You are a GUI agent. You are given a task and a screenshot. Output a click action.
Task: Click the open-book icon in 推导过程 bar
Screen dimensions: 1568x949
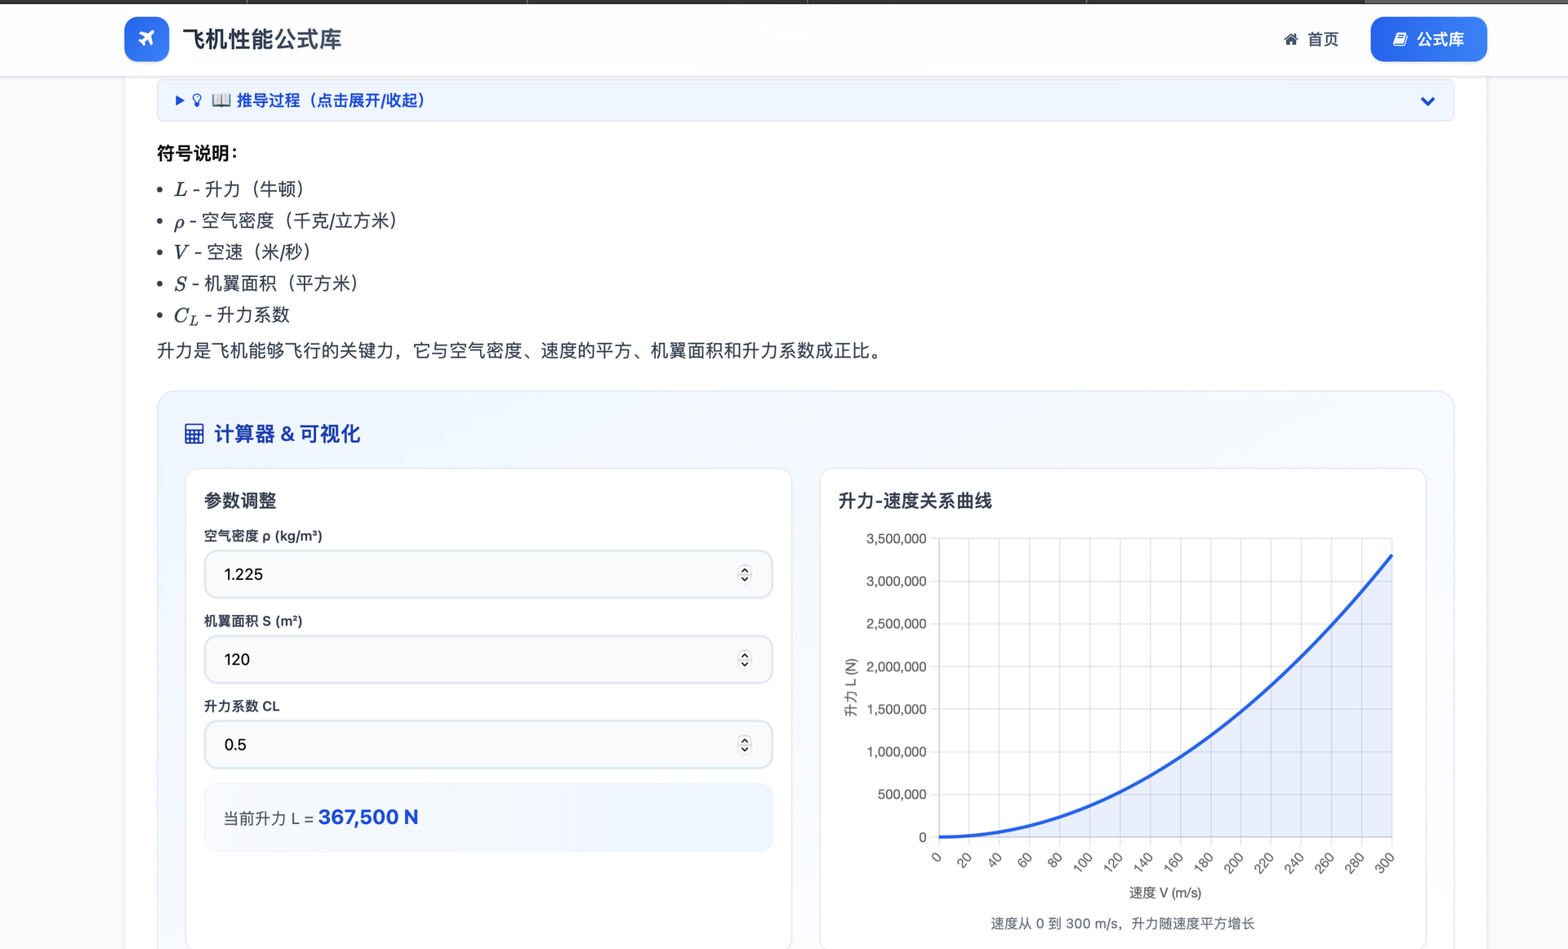point(220,100)
